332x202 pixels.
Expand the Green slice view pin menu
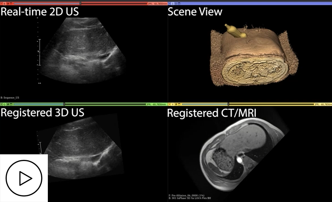2,104
